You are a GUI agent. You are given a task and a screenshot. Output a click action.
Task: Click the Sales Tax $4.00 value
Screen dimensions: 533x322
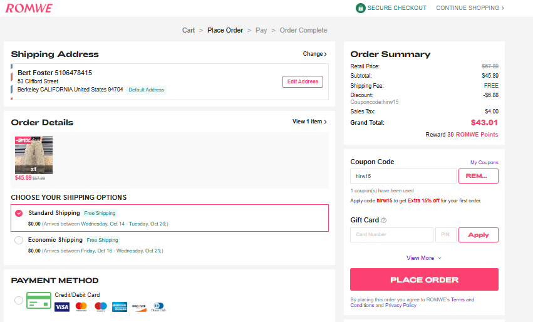pos(492,112)
